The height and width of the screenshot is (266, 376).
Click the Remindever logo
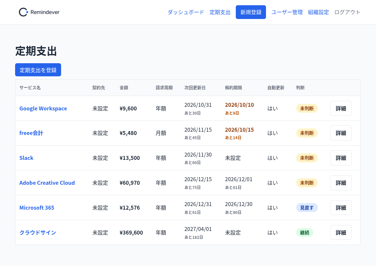point(39,12)
